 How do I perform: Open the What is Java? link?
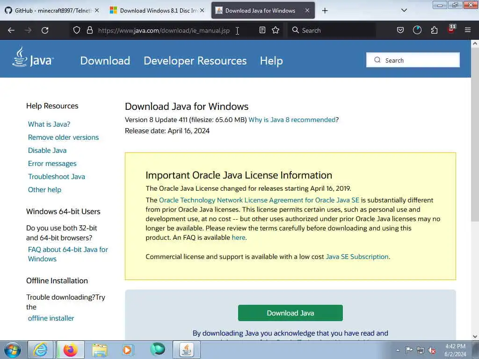49,124
